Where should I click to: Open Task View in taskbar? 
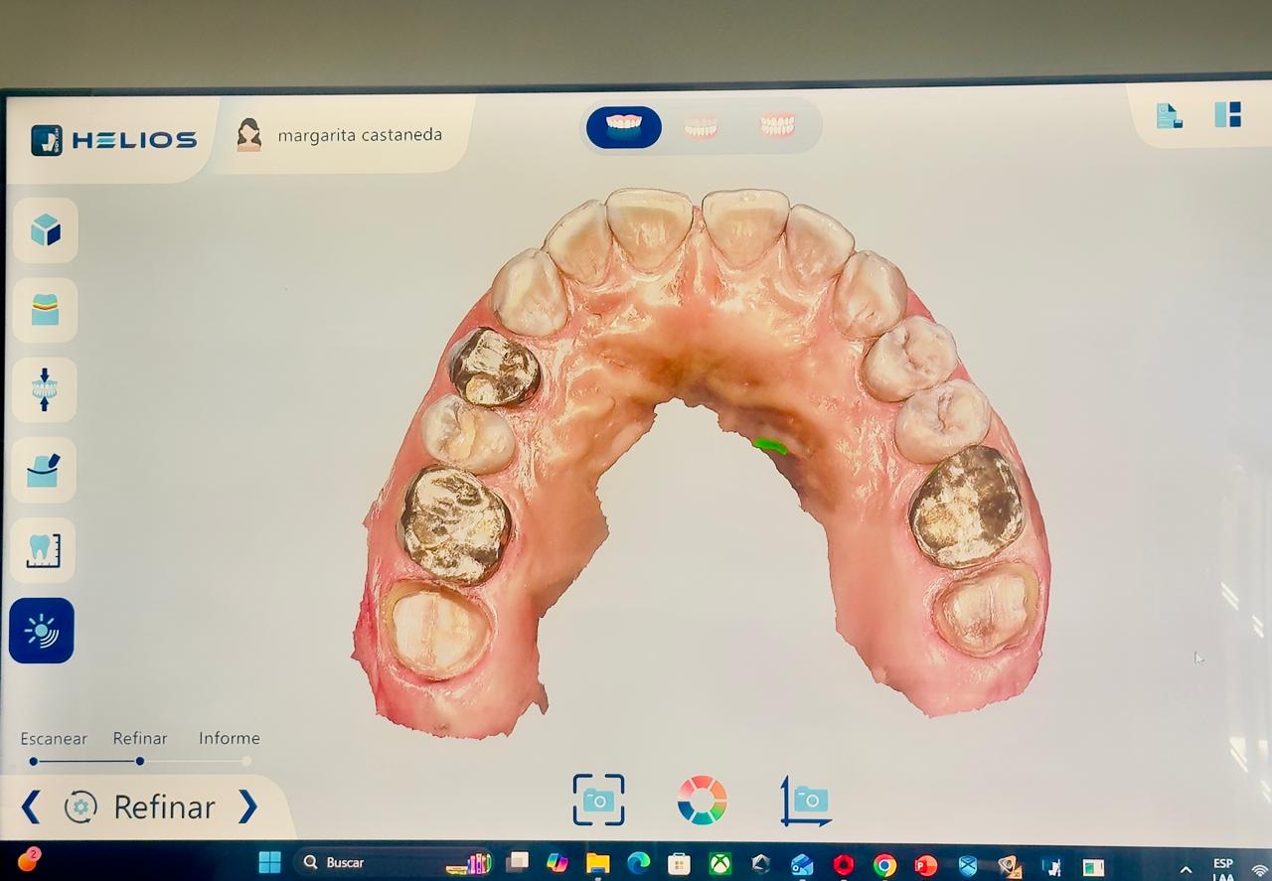point(518,863)
